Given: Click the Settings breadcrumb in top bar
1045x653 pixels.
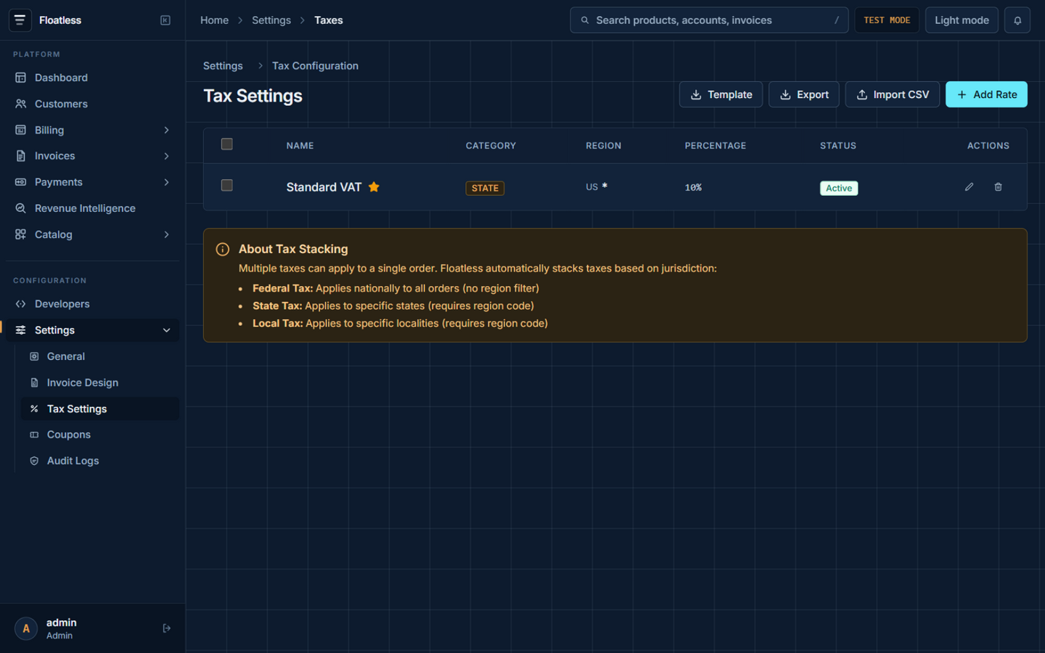Looking at the screenshot, I should (271, 20).
